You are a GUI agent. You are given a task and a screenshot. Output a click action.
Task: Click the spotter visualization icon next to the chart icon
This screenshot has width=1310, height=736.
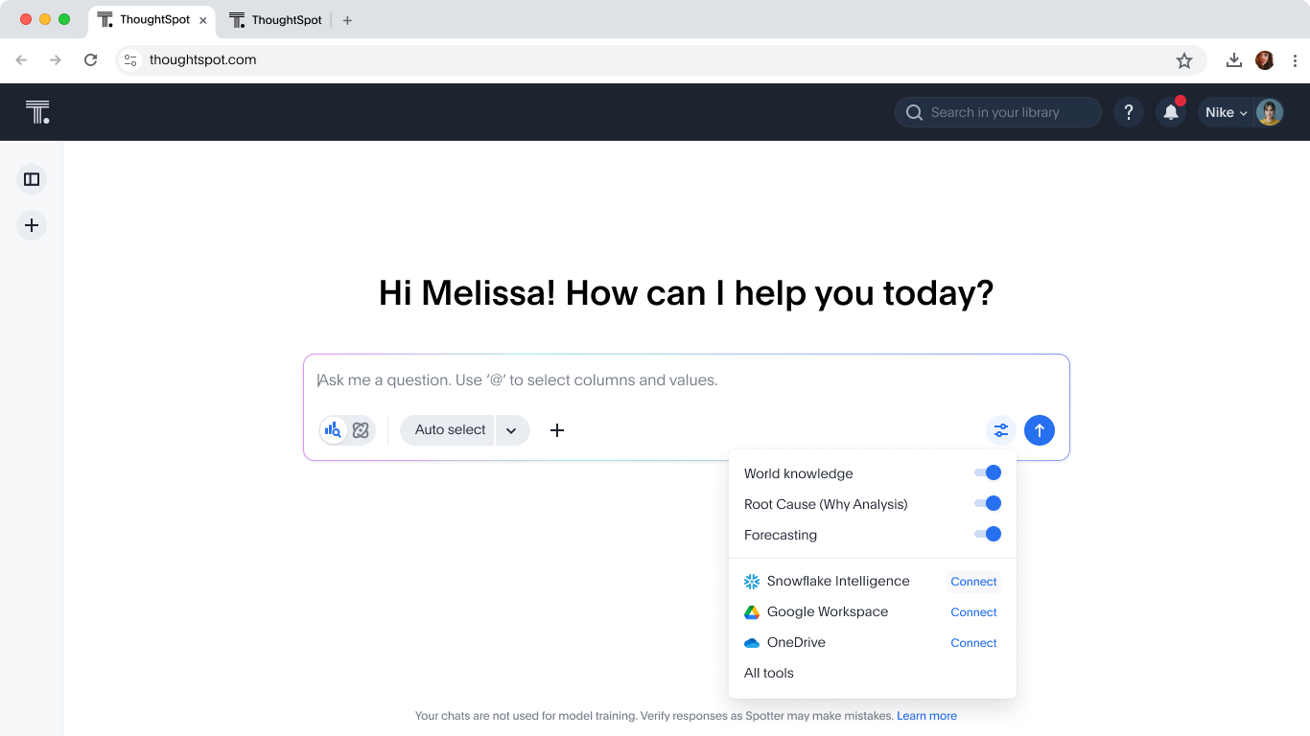point(360,429)
